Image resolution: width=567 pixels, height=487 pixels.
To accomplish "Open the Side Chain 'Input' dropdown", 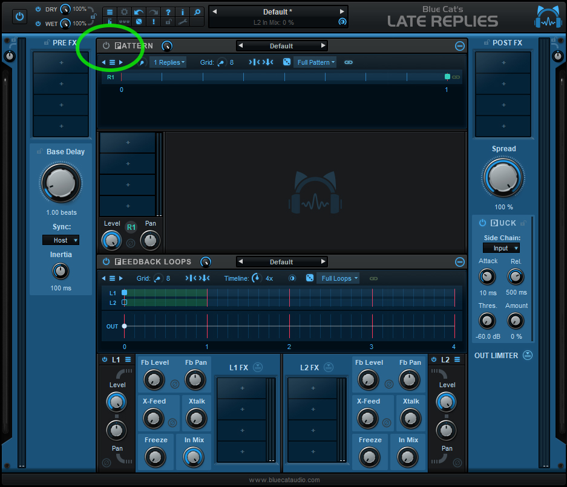I will click(x=501, y=248).
